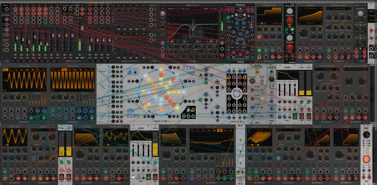Choose HIDE for EQMaster bands
Image resolution: width=377 pixels, height=185 pixels.
(x=210, y=9)
